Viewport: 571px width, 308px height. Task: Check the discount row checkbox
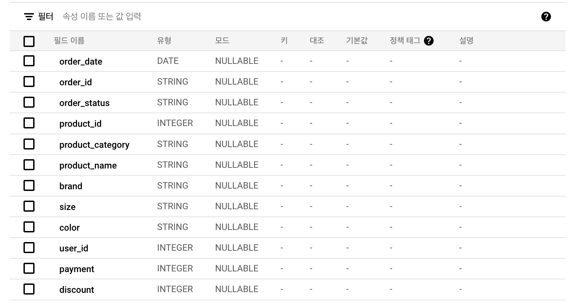pyautogui.click(x=29, y=289)
